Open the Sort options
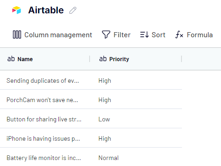 tap(153, 34)
